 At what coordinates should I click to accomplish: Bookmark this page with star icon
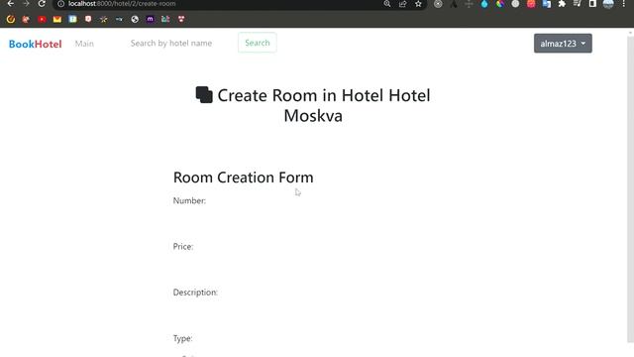coord(418,4)
